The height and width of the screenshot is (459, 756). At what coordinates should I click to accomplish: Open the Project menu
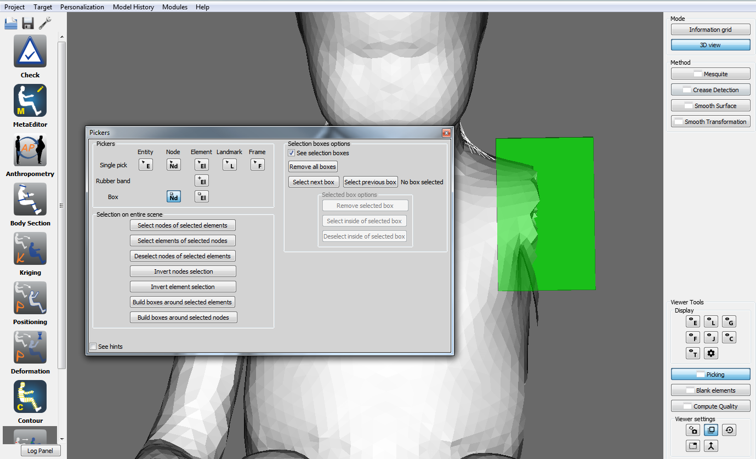tap(15, 7)
